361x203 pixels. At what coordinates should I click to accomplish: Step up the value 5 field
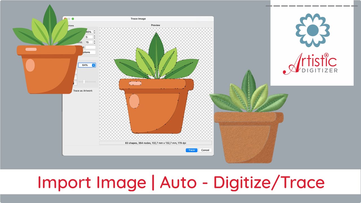coord(94,36)
